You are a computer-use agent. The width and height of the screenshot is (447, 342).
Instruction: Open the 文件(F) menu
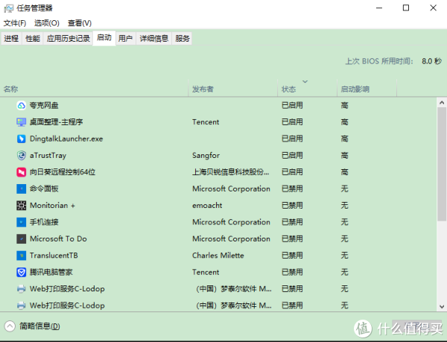(x=15, y=23)
